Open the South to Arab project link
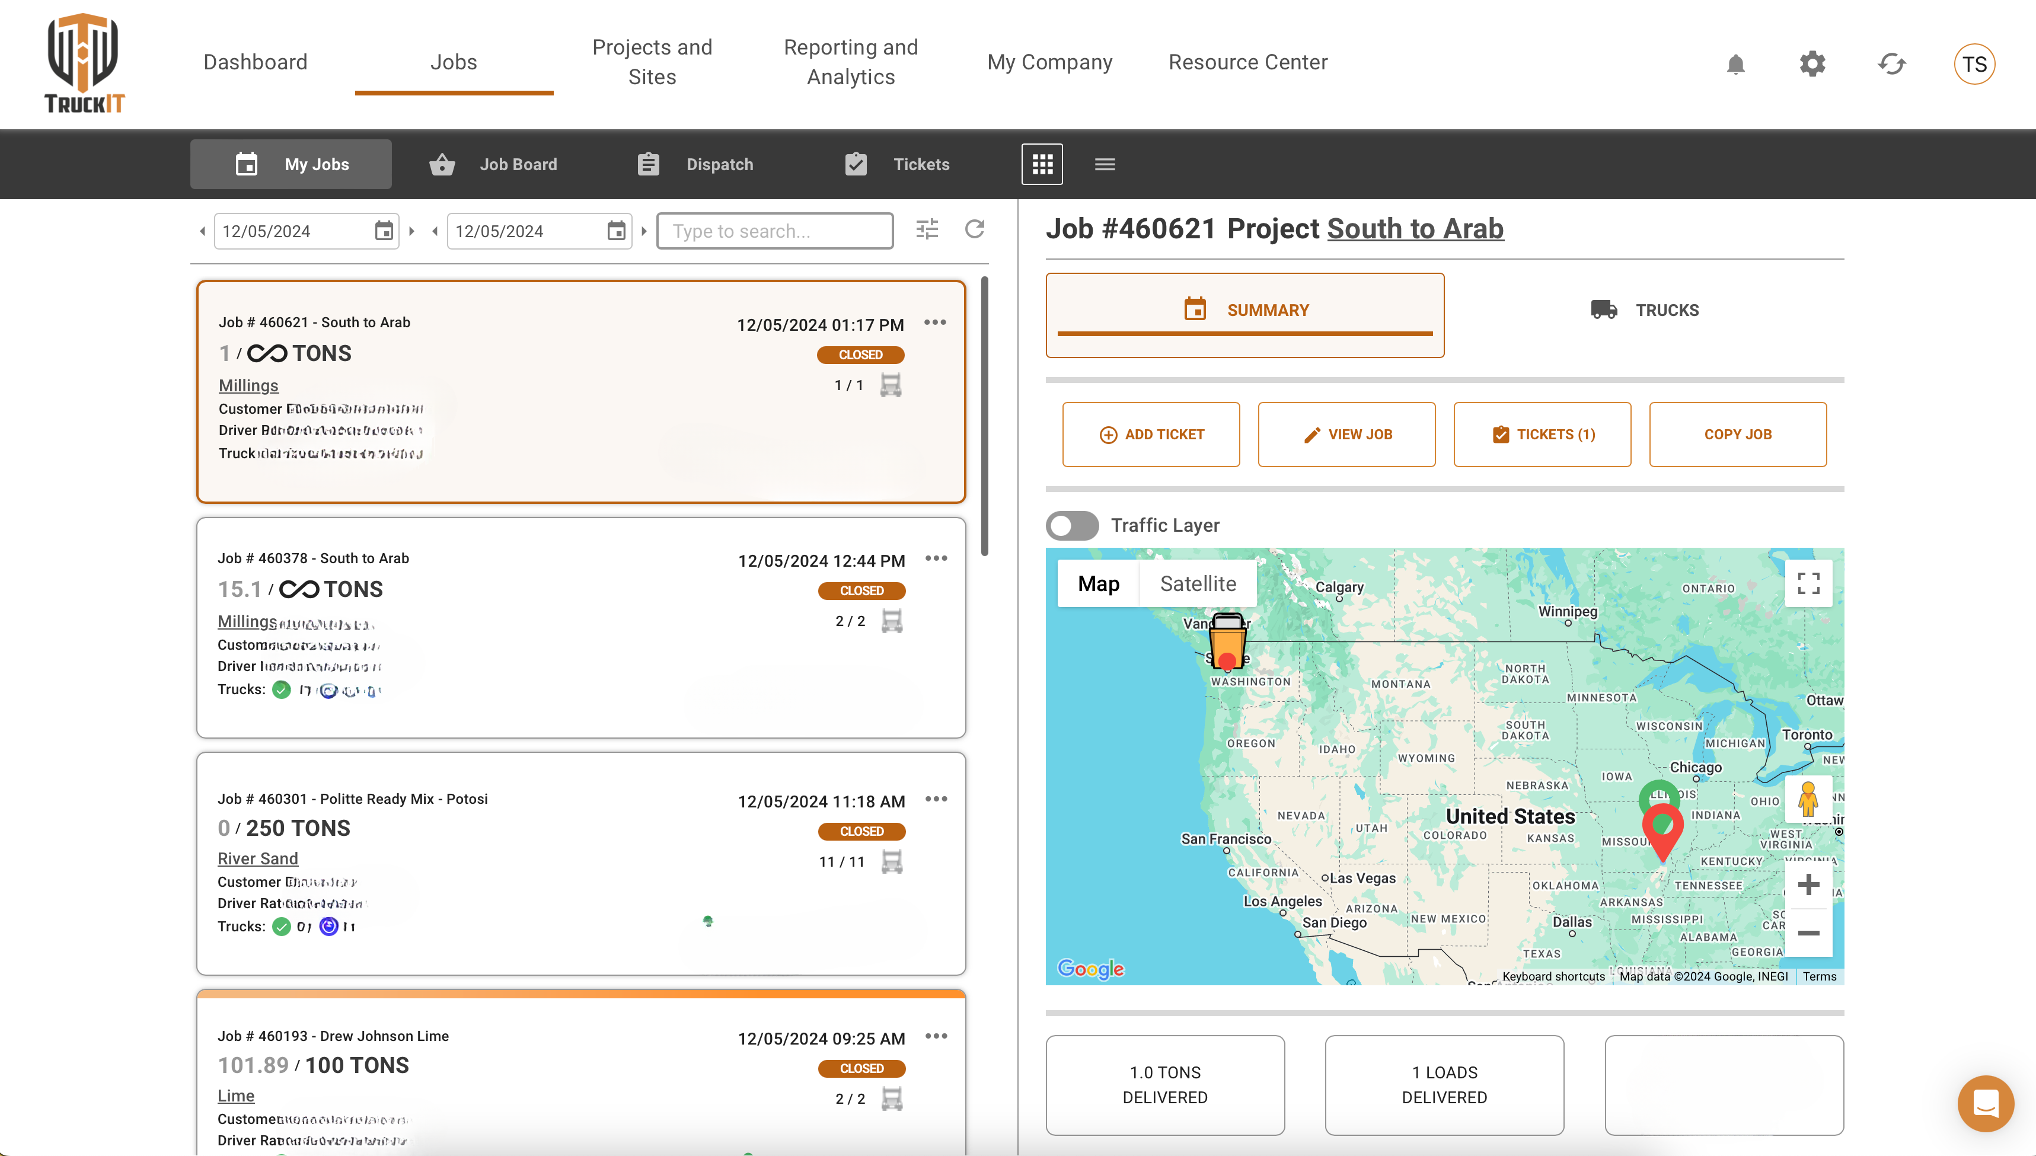2036x1156 pixels. click(1415, 229)
